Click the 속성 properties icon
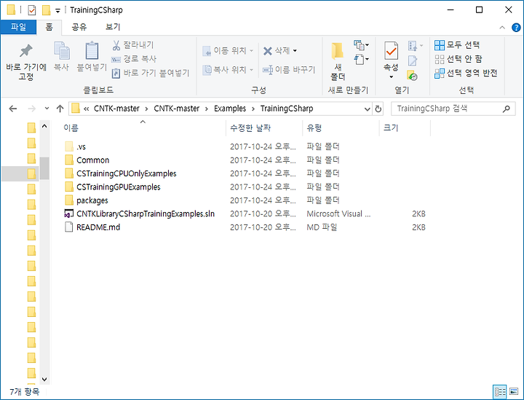The height and width of the screenshot is (400, 524). [x=391, y=51]
